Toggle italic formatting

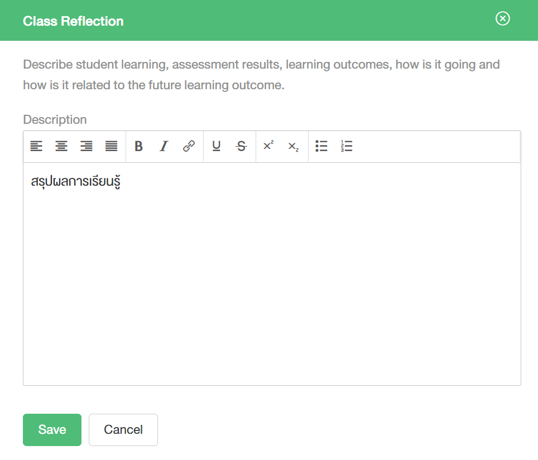pyautogui.click(x=164, y=146)
